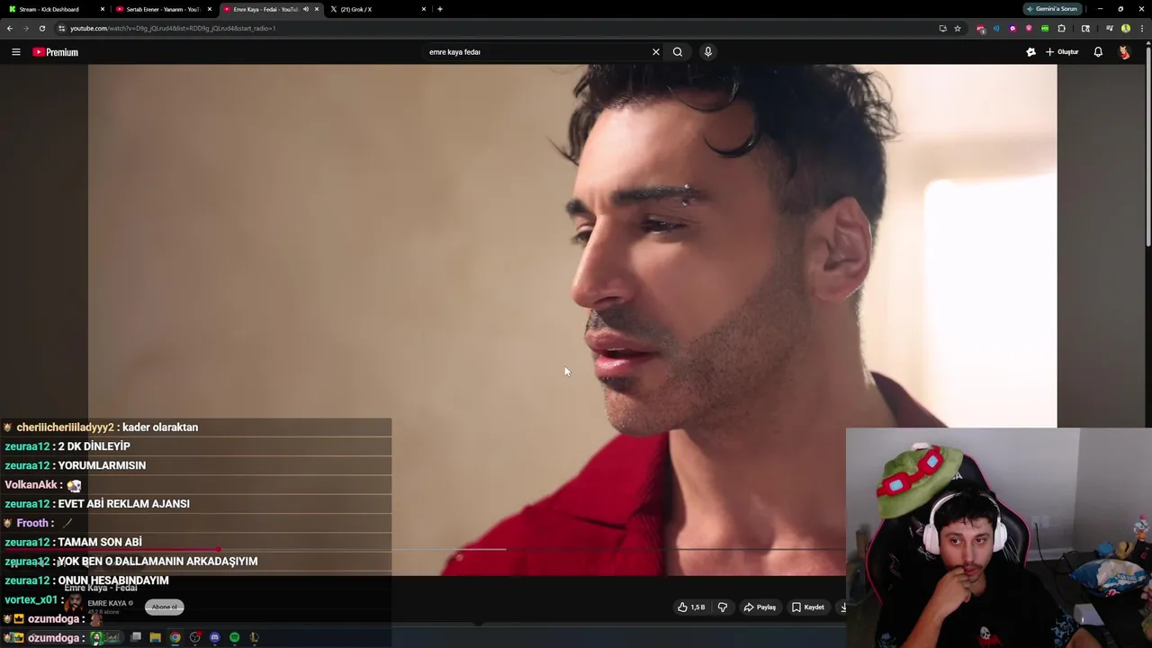1152x648 pixels.
Task: Share the video via Paylaş
Action: pos(760,607)
